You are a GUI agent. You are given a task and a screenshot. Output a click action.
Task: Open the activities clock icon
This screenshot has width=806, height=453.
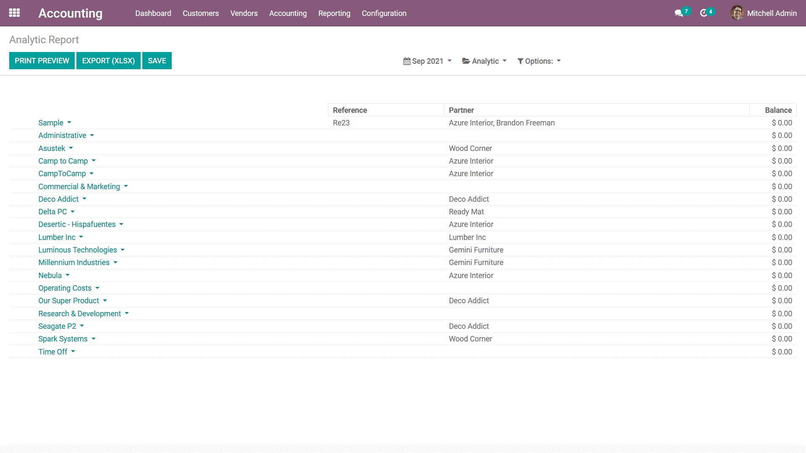704,13
